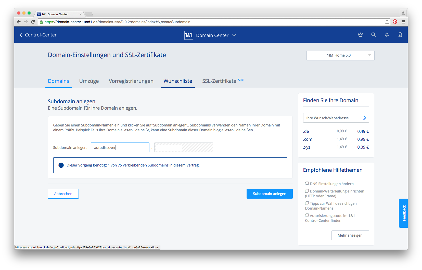Image resolution: width=422 pixels, height=270 pixels.
Task: Submit domain search arrow in Wunsch-Webadresse field
Action: pos(364,118)
